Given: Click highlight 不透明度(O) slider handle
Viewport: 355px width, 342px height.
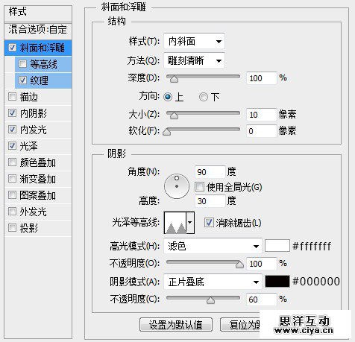Looking at the screenshot, I should point(239,265).
